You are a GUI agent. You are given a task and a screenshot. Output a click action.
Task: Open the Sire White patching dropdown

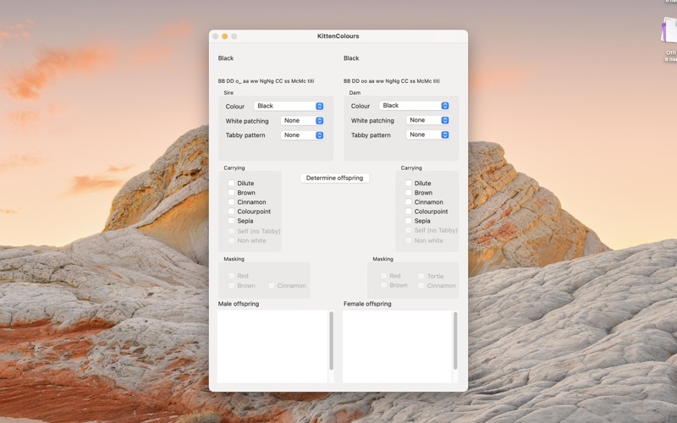pyautogui.click(x=302, y=121)
